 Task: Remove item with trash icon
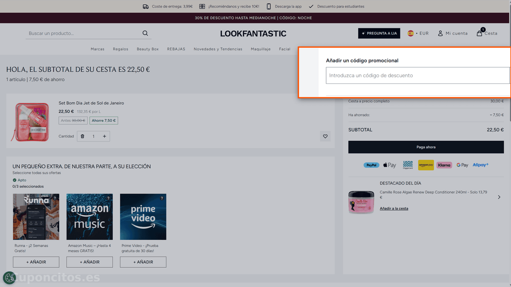83,136
